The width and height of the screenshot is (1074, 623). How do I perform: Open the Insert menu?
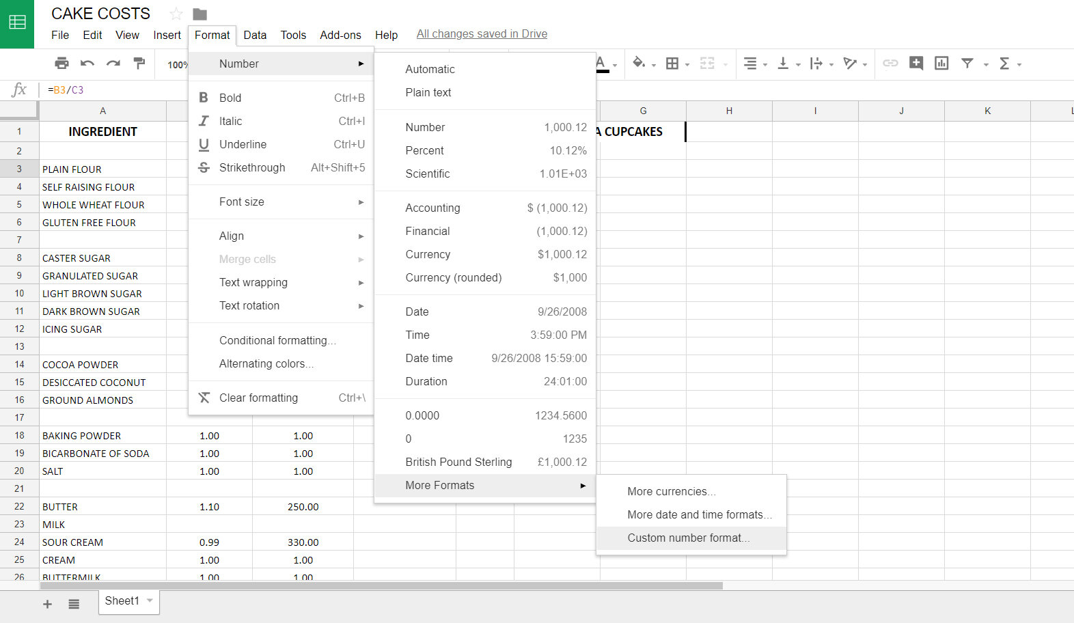point(167,35)
